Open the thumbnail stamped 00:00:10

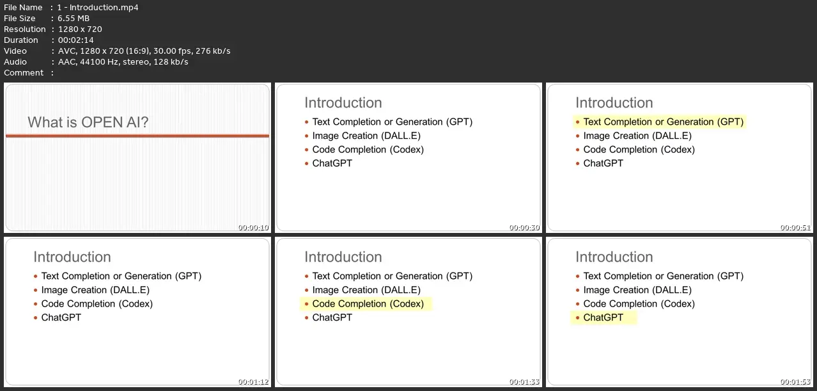coord(137,157)
